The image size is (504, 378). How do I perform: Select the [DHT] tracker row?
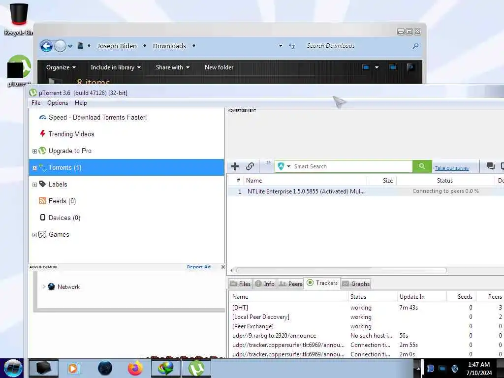(x=366, y=308)
